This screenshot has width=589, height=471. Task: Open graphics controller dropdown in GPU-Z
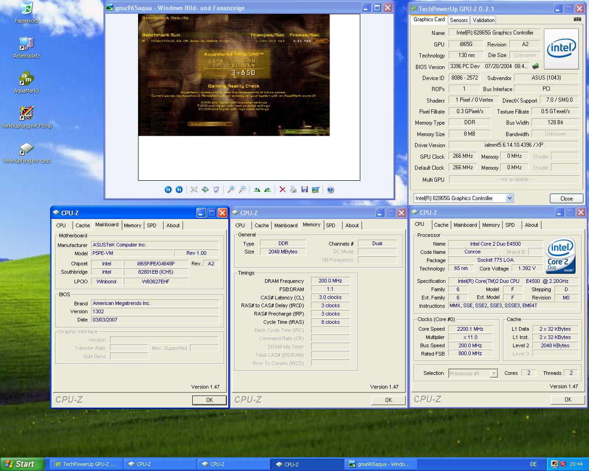coord(509,198)
